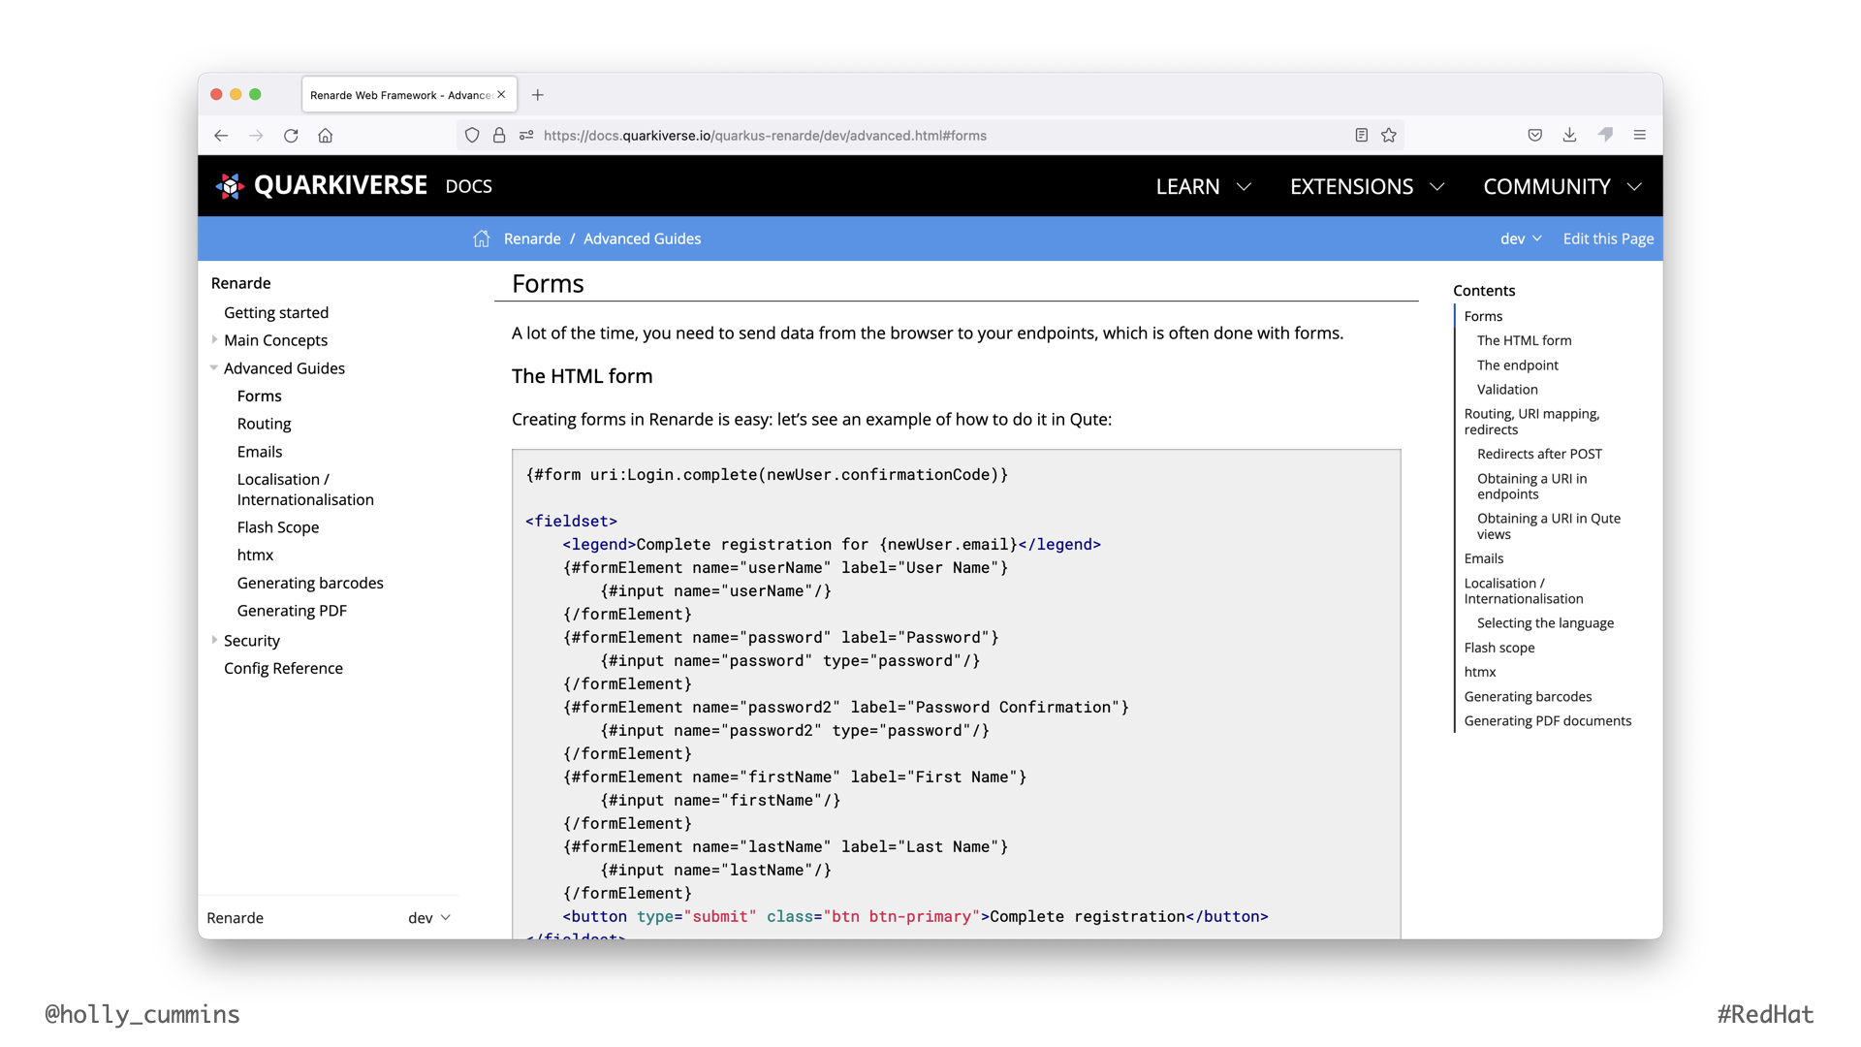This screenshot has width=1861, height=1047.
Task: View tracking protection shield details
Action: [x=472, y=135]
